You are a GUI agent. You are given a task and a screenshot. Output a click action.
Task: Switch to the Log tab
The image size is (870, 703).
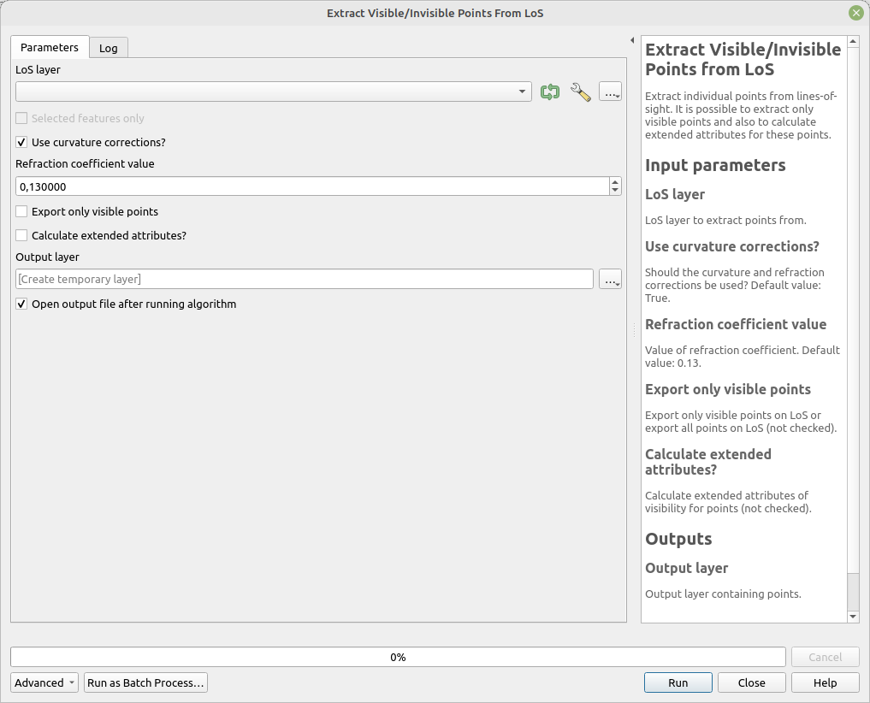click(109, 48)
